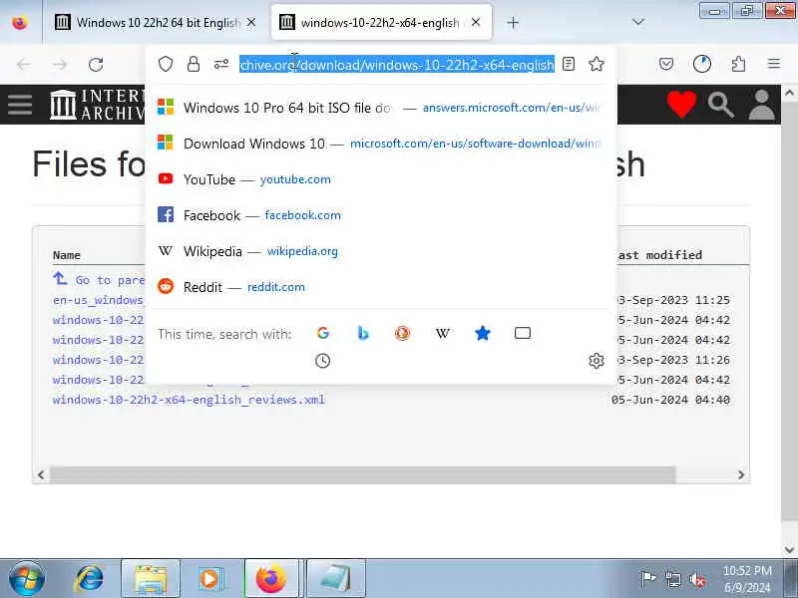Select the Reddit suggestion
Screen dimensions: 798x598
click(x=381, y=287)
